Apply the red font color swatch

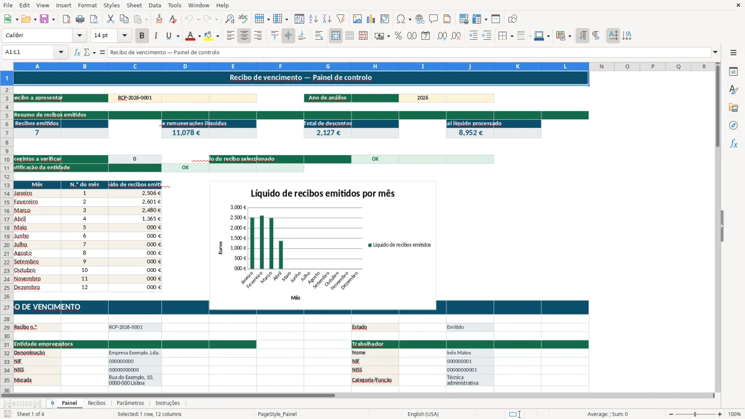(191, 36)
